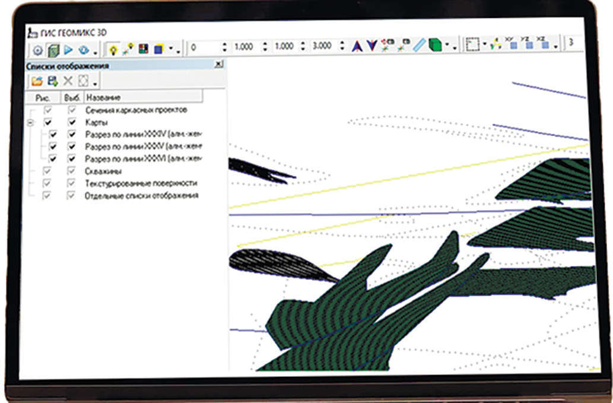Screen dimensions: 613x403
Task: Open display list folder icon
Action: coord(37,81)
